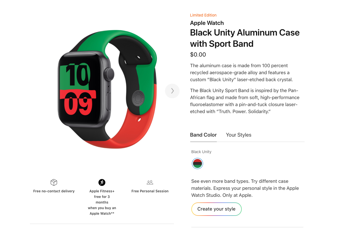
Task: Click the Personal Session people icon
Action: (150, 183)
